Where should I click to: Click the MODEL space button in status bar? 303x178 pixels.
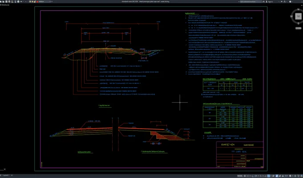[x=240, y=176]
